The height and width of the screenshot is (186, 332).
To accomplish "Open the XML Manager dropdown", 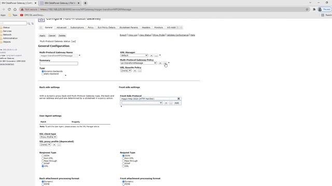I will [x=134, y=55].
